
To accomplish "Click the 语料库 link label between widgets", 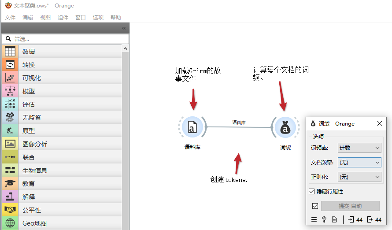I will coord(239,122).
